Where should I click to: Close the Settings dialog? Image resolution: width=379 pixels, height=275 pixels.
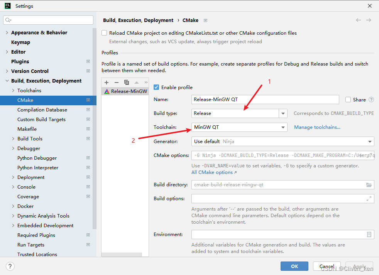[x=370, y=6]
